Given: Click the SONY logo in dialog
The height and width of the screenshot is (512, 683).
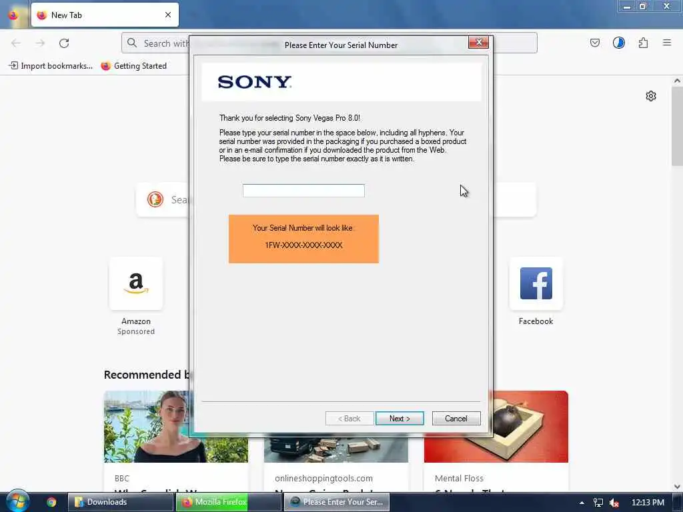Looking at the screenshot, I should tap(254, 81).
